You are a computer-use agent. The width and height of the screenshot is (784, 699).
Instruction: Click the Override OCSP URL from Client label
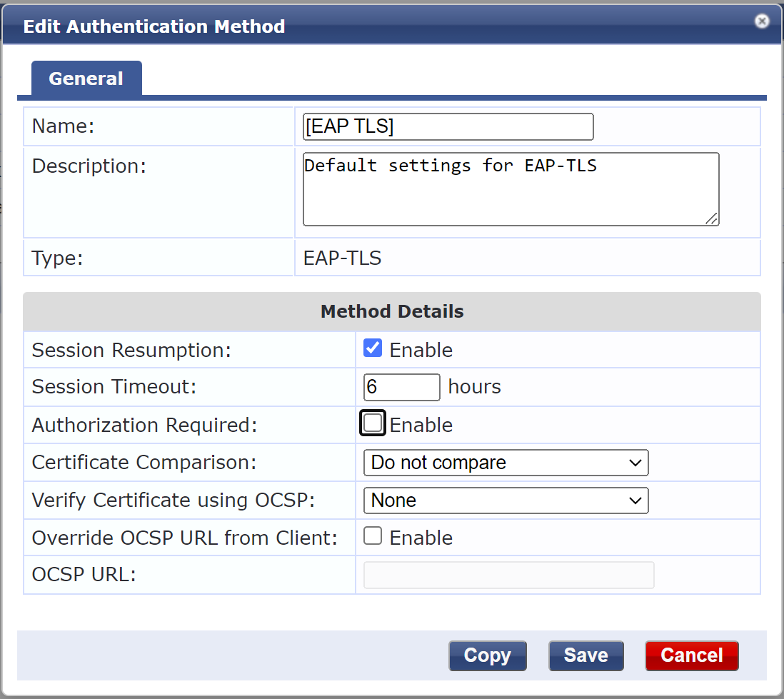point(184,538)
